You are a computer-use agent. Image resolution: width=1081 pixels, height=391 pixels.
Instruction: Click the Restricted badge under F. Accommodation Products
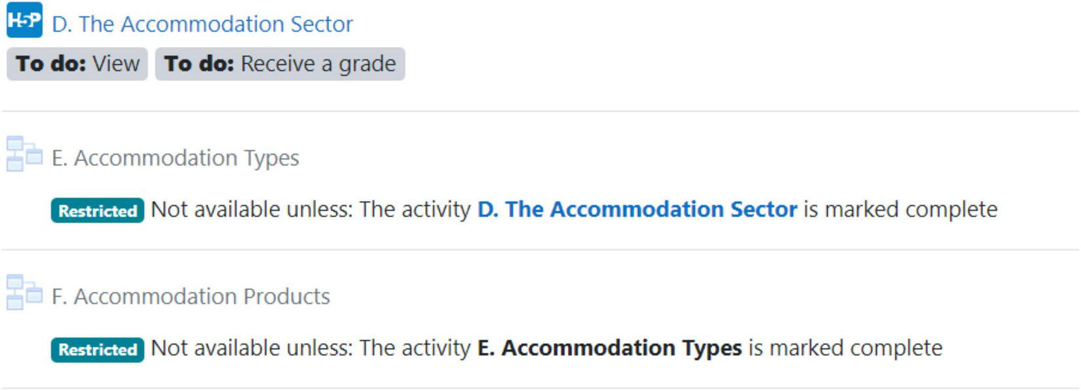click(x=98, y=350)
